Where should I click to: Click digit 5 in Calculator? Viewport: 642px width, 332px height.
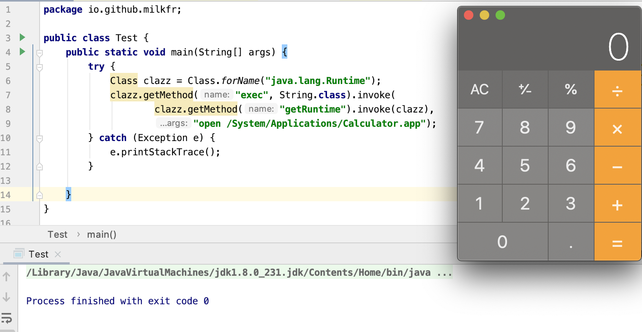[x=525, y=166]
